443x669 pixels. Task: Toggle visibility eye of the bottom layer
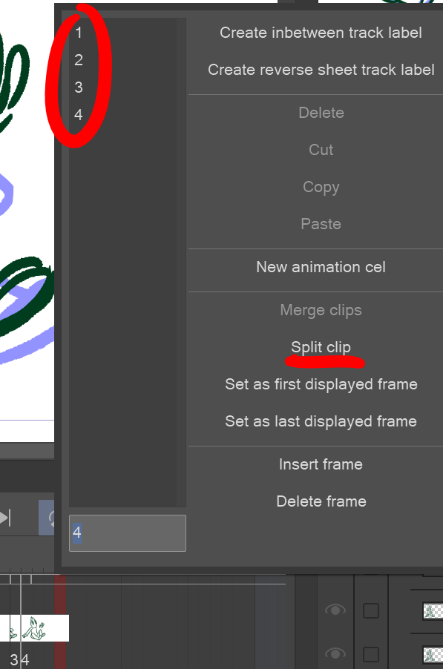[x=335, y=654]
